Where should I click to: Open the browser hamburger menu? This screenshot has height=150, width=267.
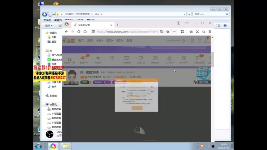(x=210, y=32)
